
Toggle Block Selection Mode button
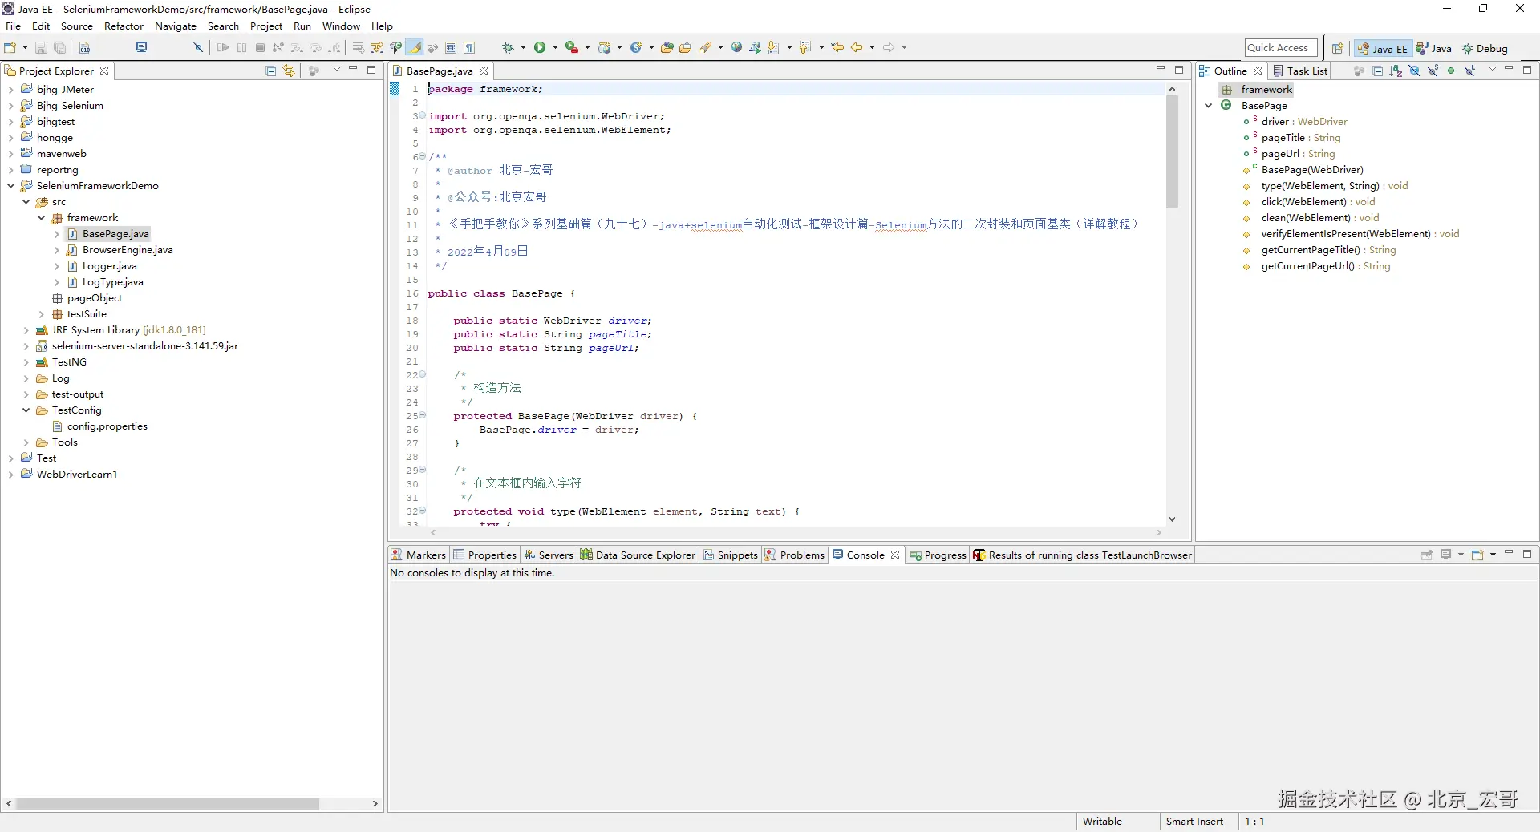(x=451, y=48)
